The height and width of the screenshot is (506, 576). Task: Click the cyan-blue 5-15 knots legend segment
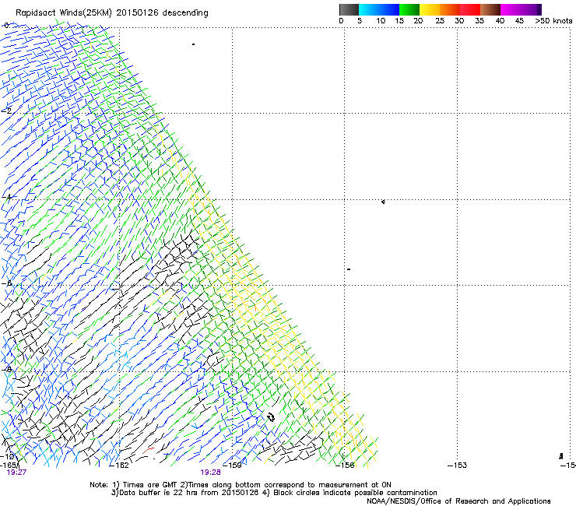[x=379, y=9]
